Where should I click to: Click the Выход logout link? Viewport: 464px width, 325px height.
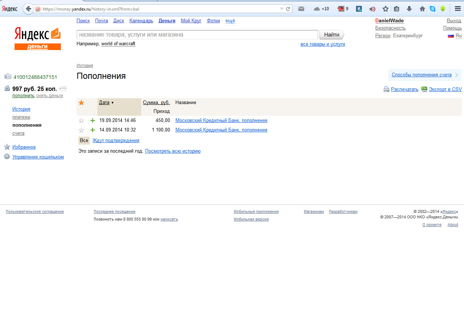(454, 21)
